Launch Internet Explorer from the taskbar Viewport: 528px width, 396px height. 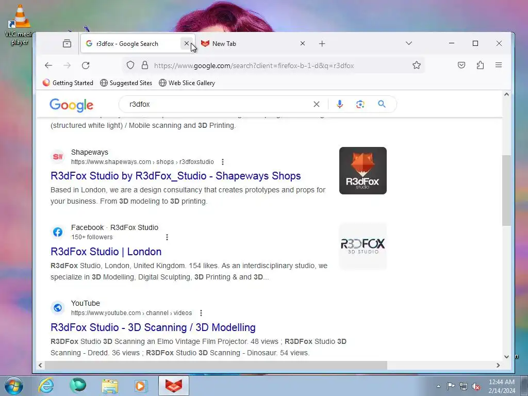[x=46, y=386]
